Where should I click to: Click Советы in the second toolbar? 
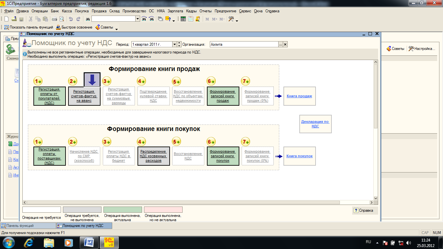[x=104, y=27]
